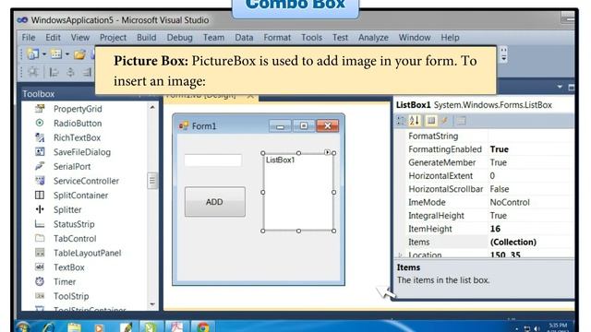Open the File menu
Screen dimensions: 591x332
coord(29,38)
